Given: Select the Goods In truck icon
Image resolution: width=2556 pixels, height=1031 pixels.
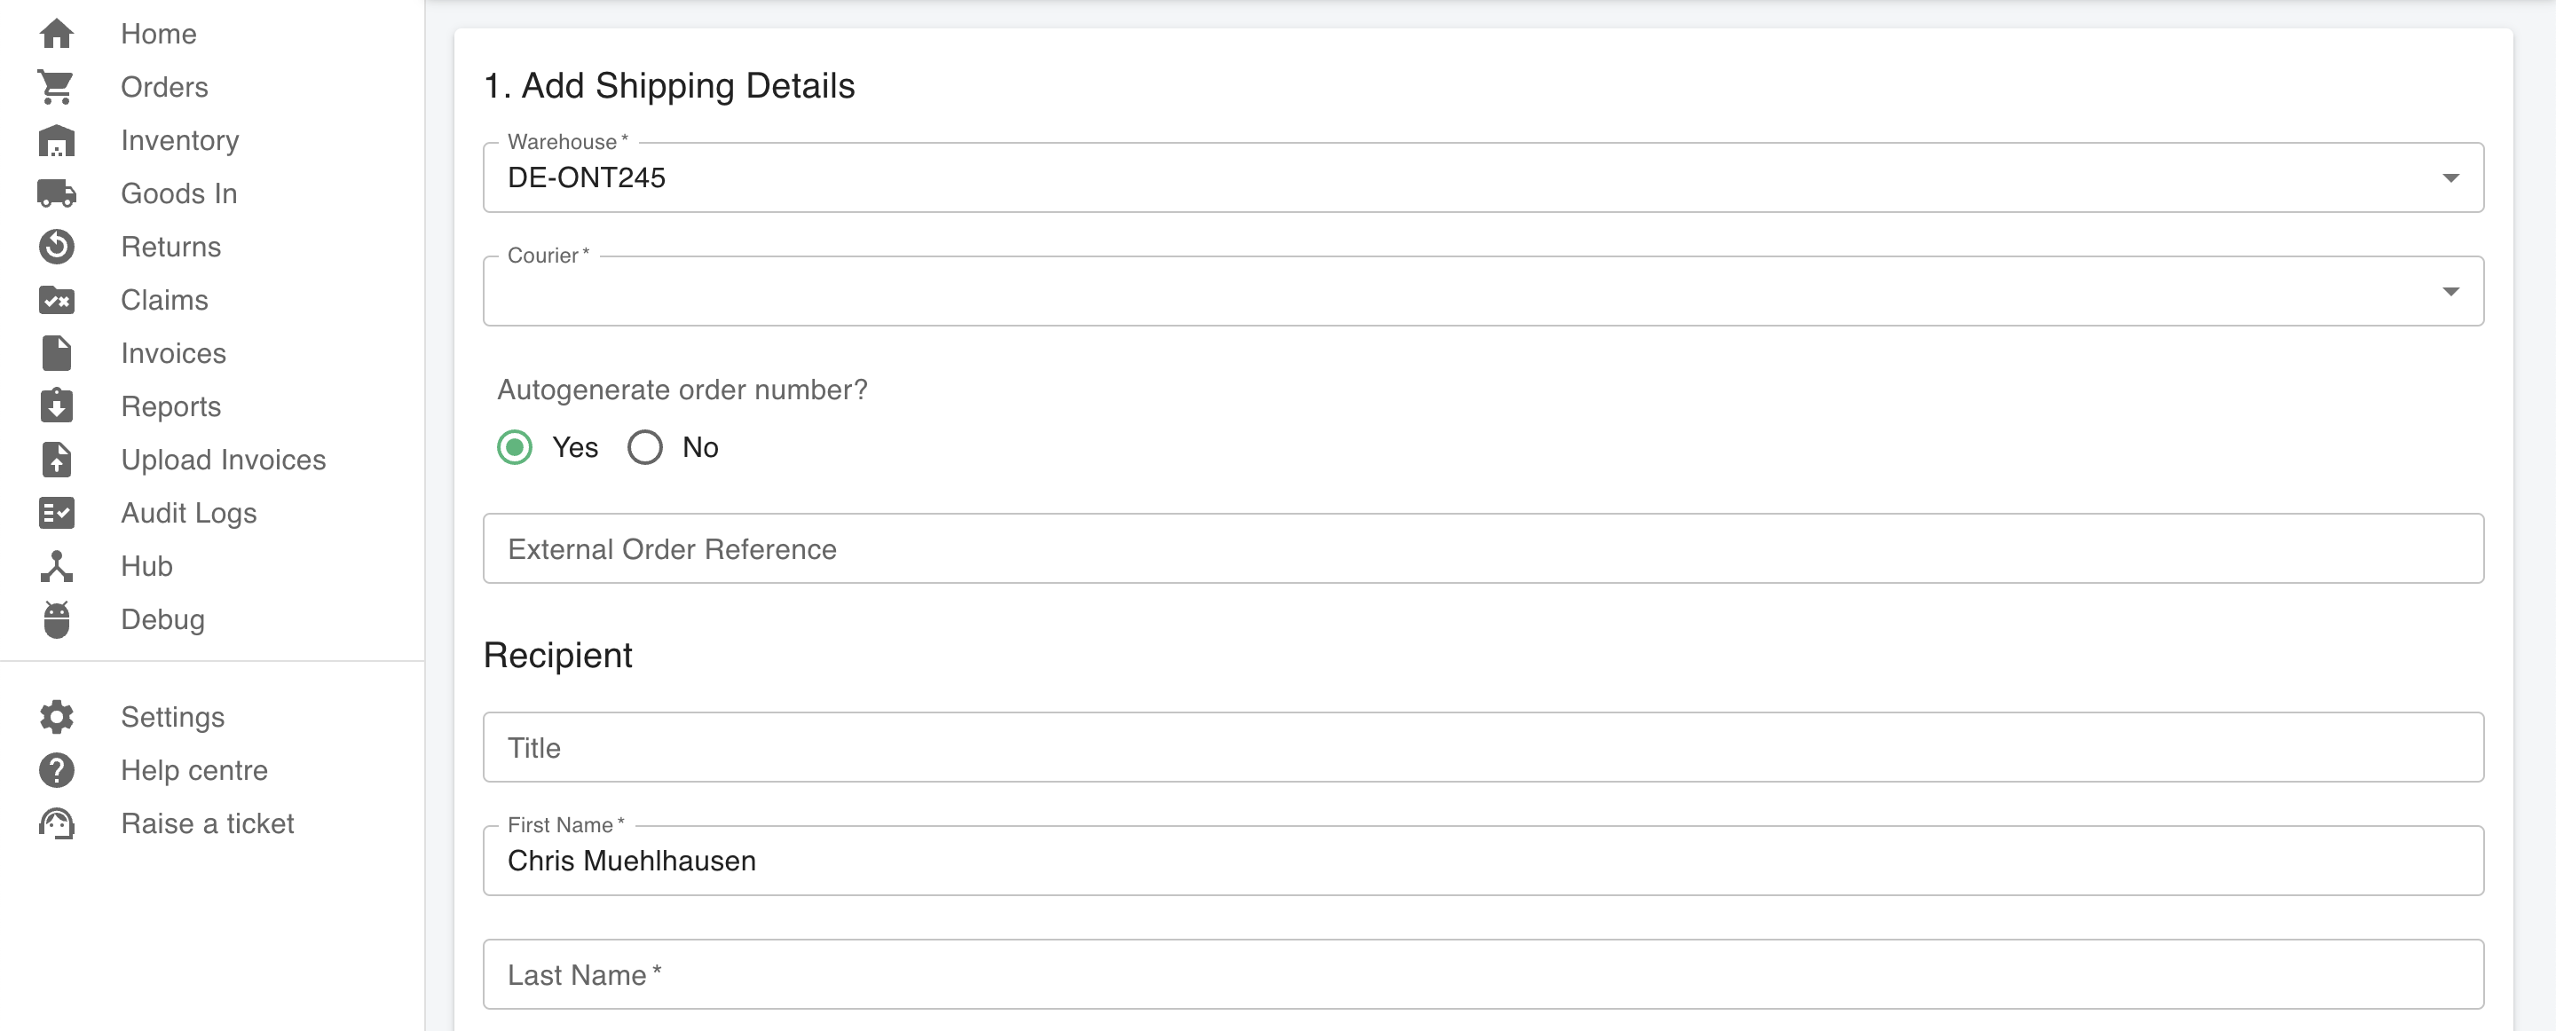Looking at the screenshot, I should point(57,193).
